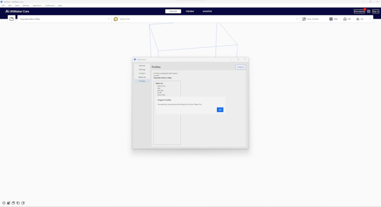Open the Settings menu

coord(26,5)
